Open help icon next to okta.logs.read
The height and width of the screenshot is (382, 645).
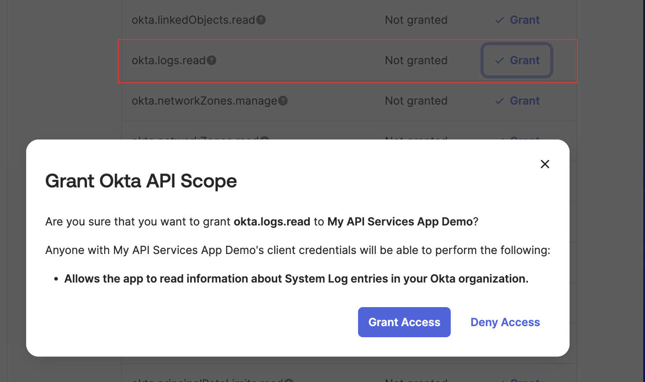(x=212, y=60)
